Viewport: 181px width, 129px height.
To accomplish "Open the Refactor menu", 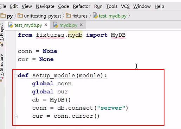I will coord(82,6).
